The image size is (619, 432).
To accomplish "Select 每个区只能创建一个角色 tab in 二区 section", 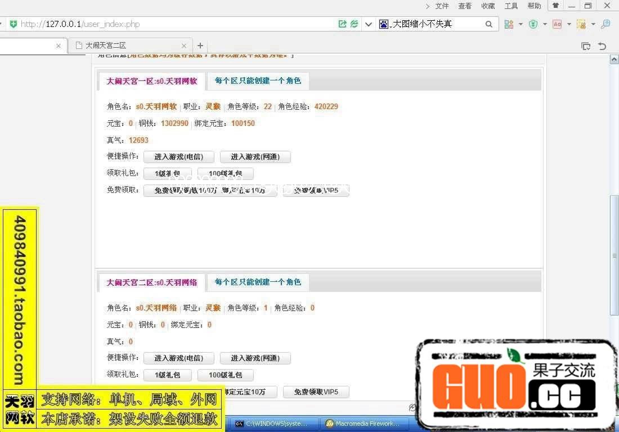I will coord(258,282).
